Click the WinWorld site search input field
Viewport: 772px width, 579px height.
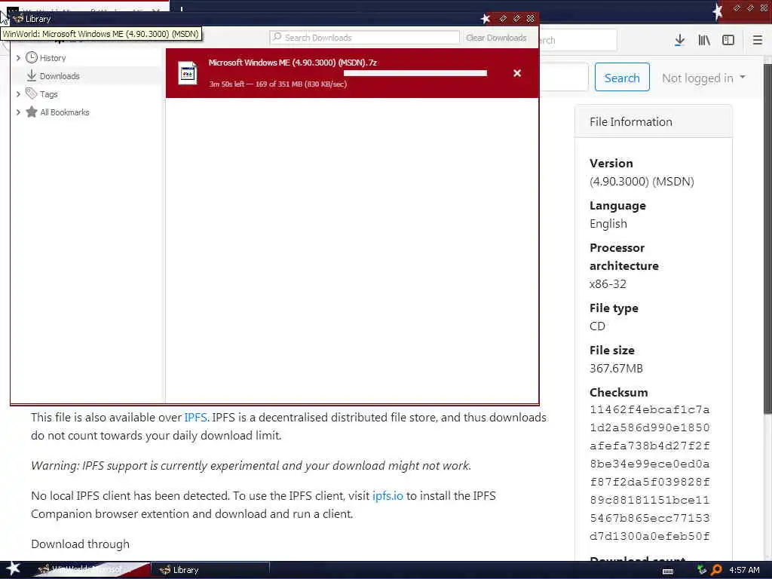[x=564, y=78]
